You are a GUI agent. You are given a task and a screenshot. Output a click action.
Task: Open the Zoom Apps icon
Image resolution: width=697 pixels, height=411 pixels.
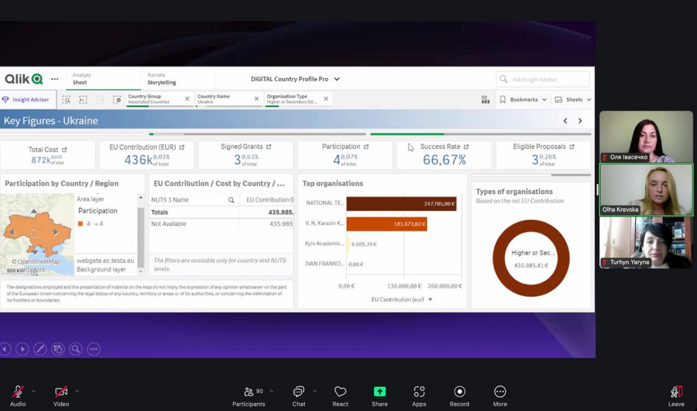click(419, 392)
